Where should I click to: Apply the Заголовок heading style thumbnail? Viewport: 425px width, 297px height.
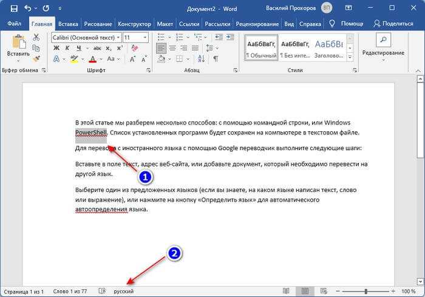click(x=329, y=47)
